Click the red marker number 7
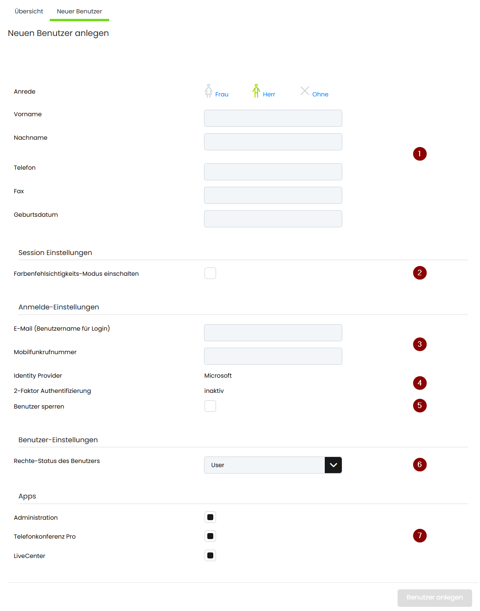 point(420,535)
